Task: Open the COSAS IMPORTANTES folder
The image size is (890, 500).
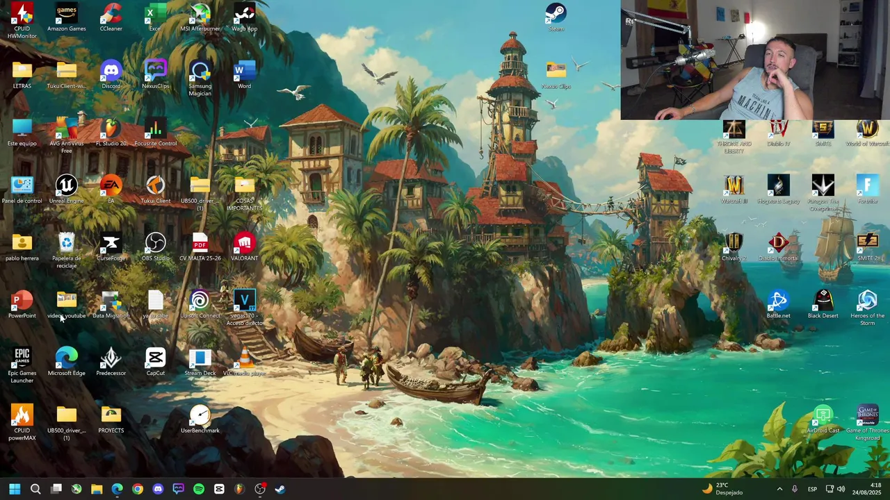Action: [x=245, y=193]
